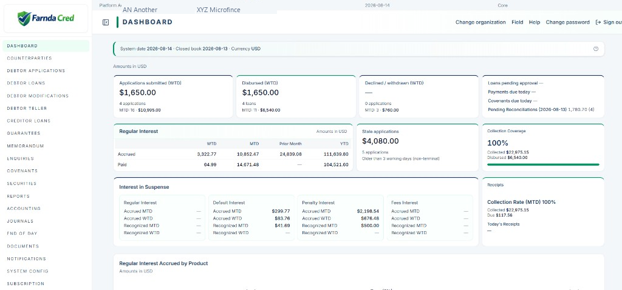Screen dimensions: 622x290
Task: Select End of Day menu item
Action: point(46,234)
